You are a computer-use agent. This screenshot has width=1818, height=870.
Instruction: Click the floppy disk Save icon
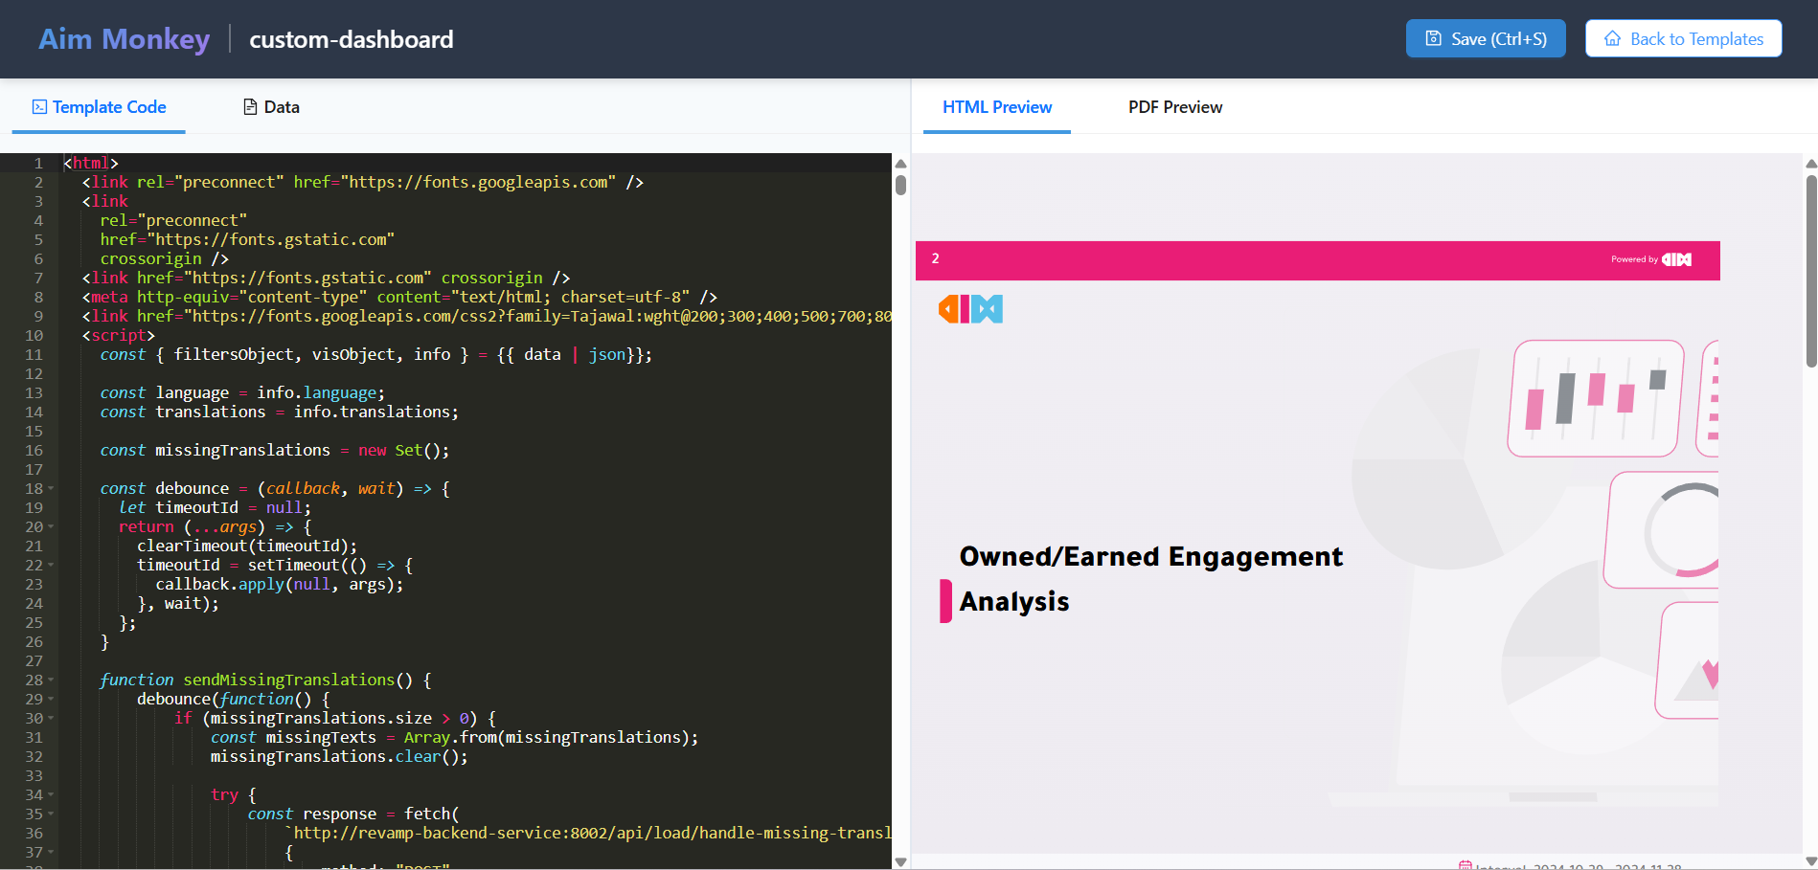1433,38
